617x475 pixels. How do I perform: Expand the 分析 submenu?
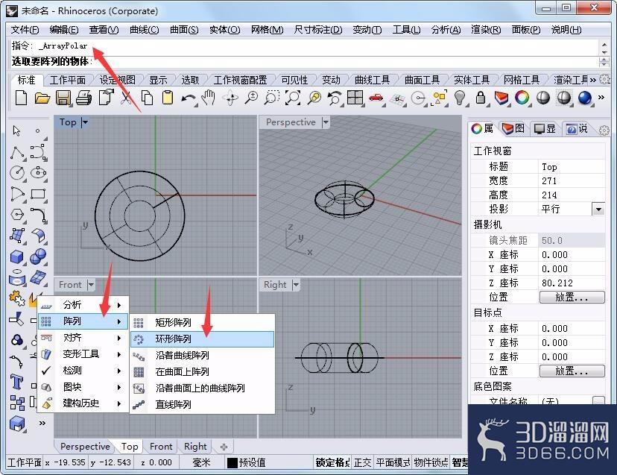click(x=83, y=305)
